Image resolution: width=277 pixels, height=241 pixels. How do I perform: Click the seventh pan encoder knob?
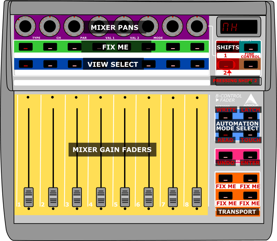pyautogui.click(x=172, y=26)
